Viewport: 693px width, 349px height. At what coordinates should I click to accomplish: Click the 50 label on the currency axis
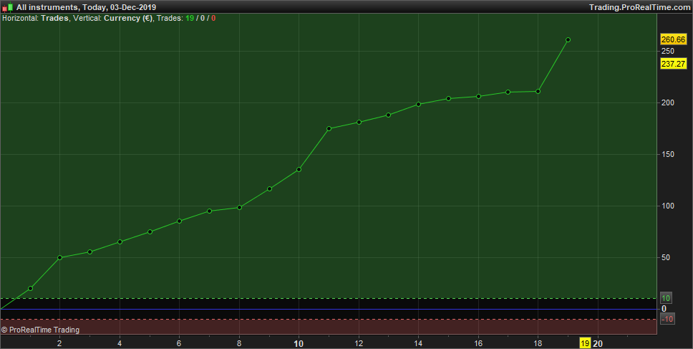point(666,257)
